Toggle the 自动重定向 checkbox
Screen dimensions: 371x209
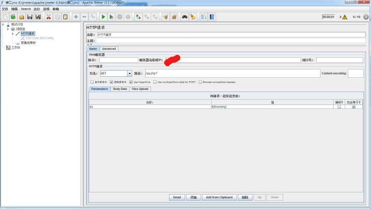click(92, 82)
